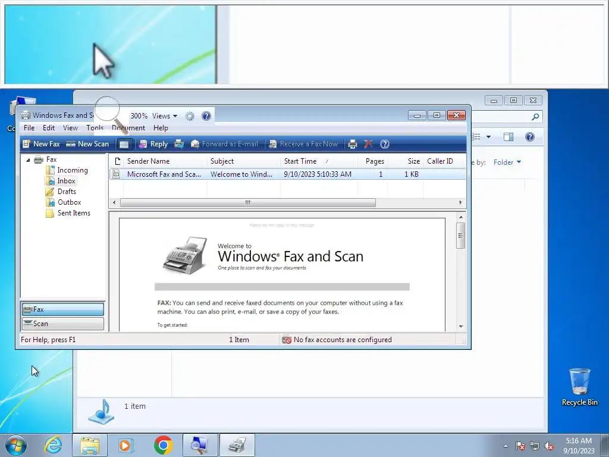The image size is (609, 457).
Task: Click the message list scroll left arrow
Action: [114, 202]
